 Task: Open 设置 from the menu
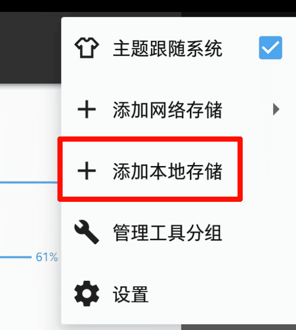pyautogui.click(x=130, y=294)
